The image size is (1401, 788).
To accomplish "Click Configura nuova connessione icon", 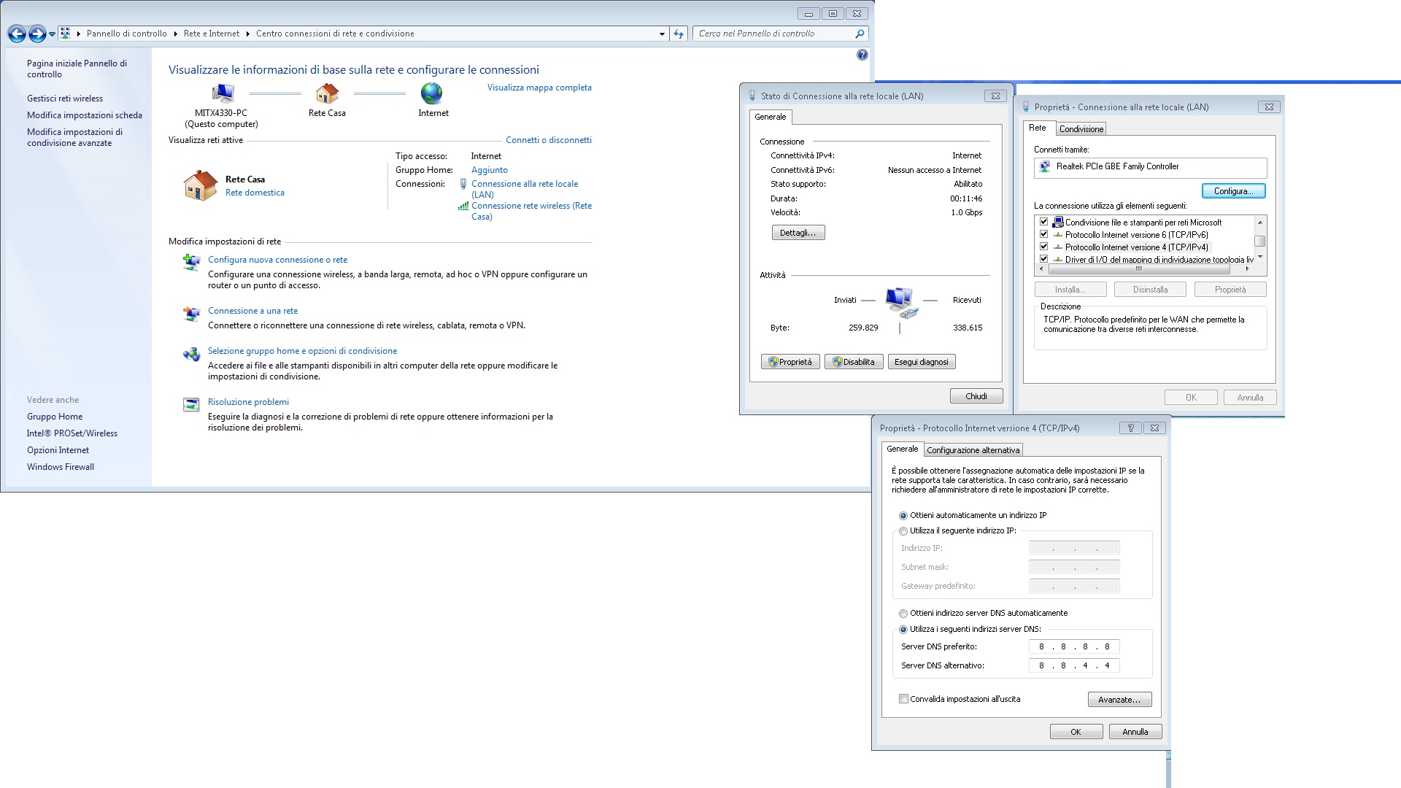I will point(191,263).
